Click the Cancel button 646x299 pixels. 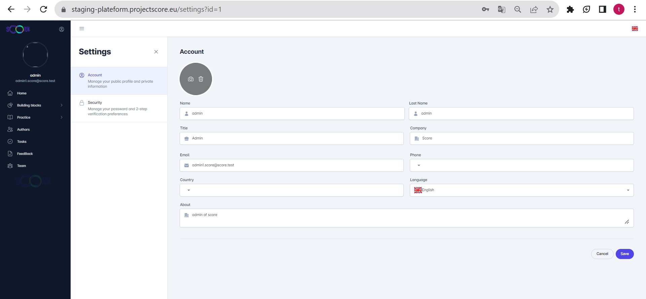coord(602,254)
